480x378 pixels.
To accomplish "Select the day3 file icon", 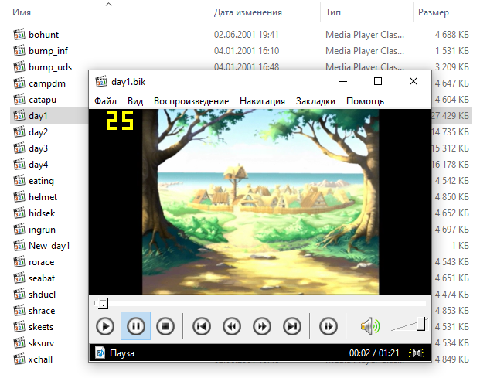I will click(19, 148).
